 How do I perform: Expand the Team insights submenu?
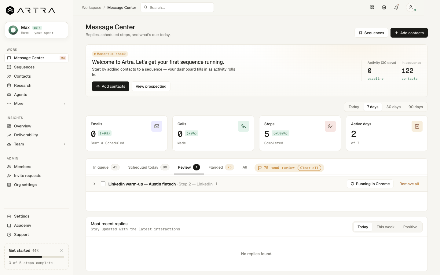[x=36, y=144]
